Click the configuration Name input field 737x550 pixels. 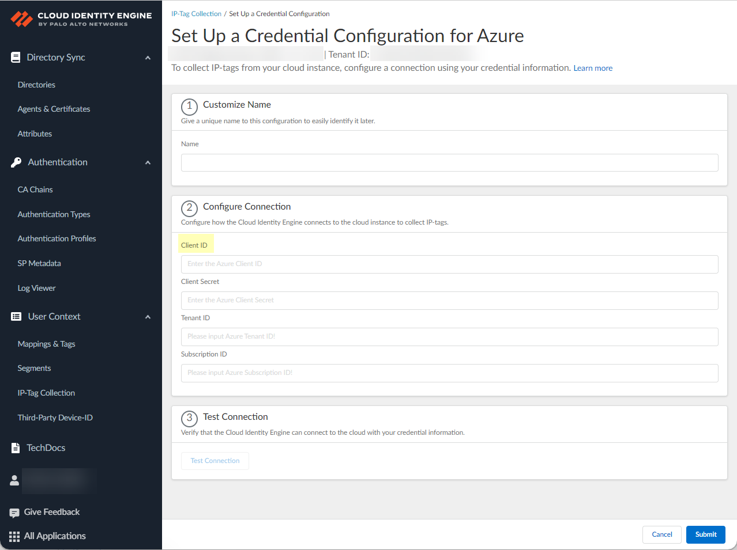click(x=449, y=162)
